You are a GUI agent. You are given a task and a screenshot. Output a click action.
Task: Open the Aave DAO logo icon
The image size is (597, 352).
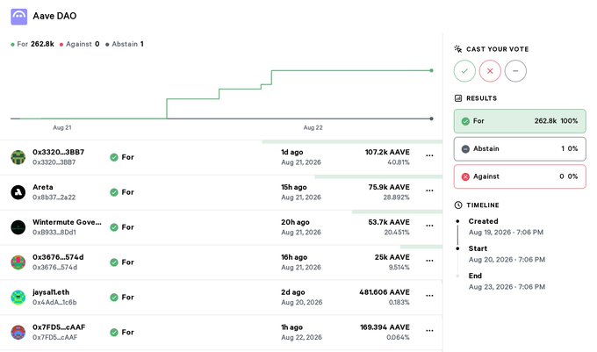(x=18, y=17)
